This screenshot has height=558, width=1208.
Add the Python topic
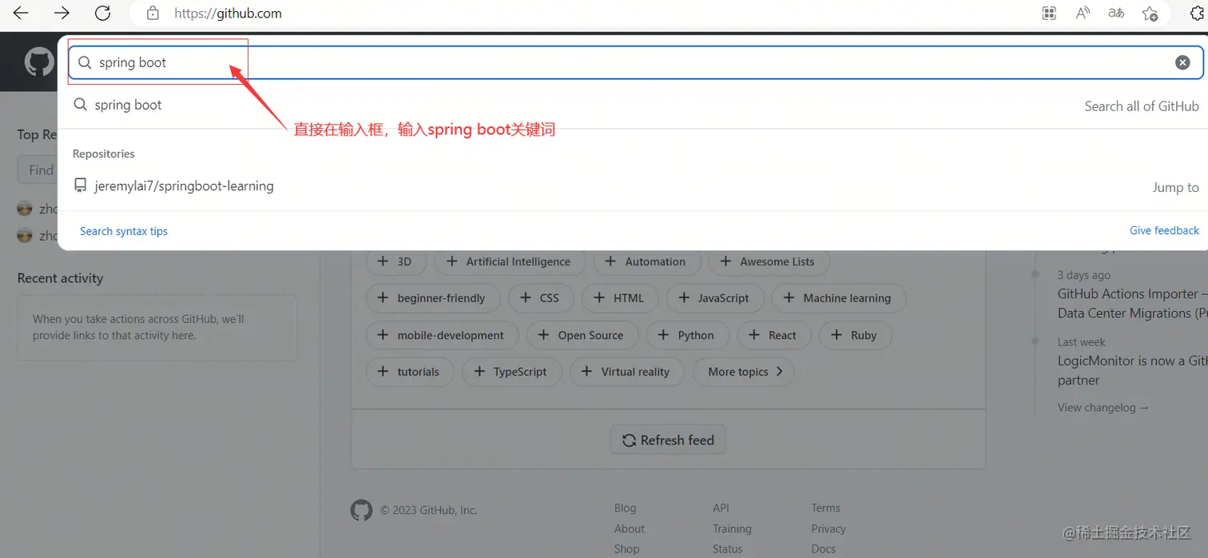(x=687, y=336)
